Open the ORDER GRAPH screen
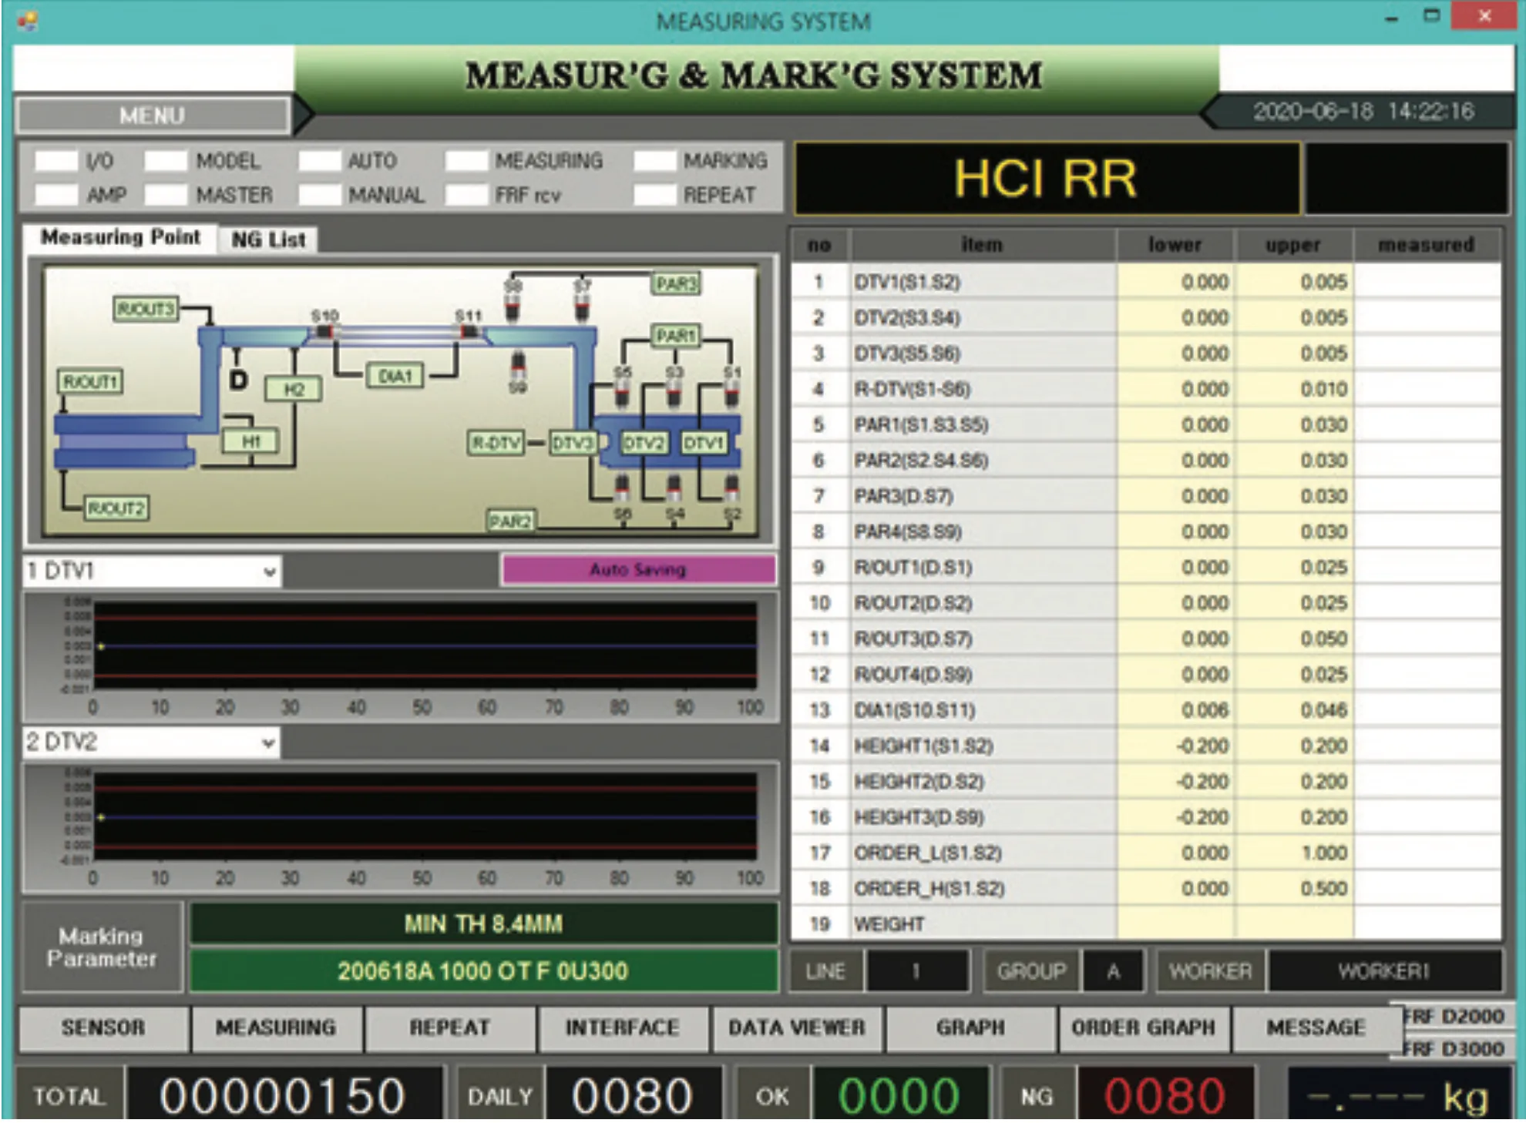 pyautogui.click(x=1143, y=1027)
